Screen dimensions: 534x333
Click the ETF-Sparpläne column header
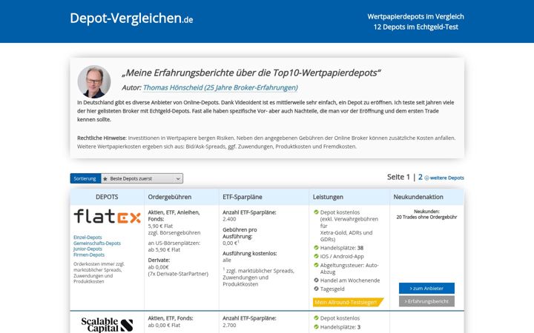click(243, 197)
